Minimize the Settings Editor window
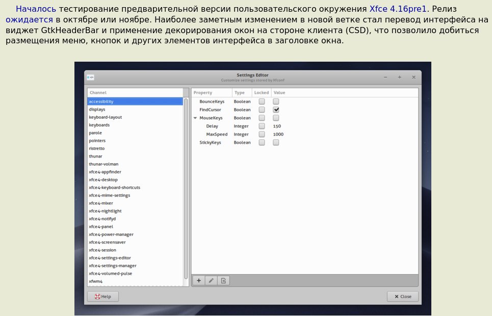 tap(385, 77)
